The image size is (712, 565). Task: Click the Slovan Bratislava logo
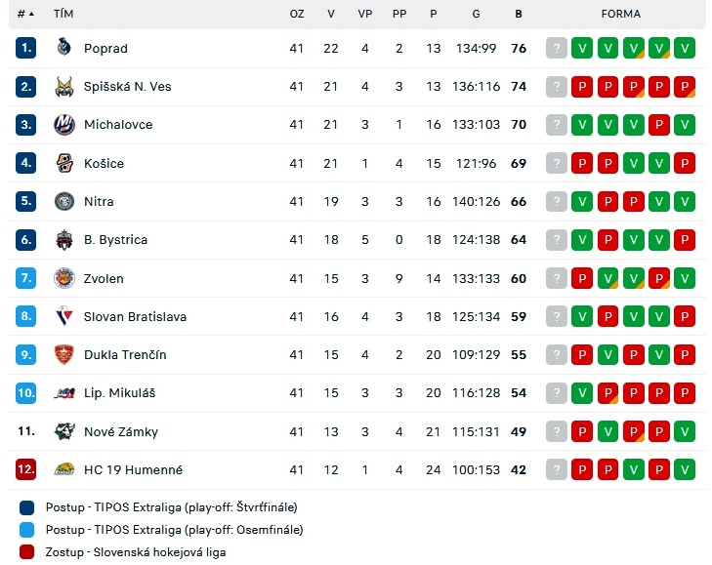[x=64, y=316]
